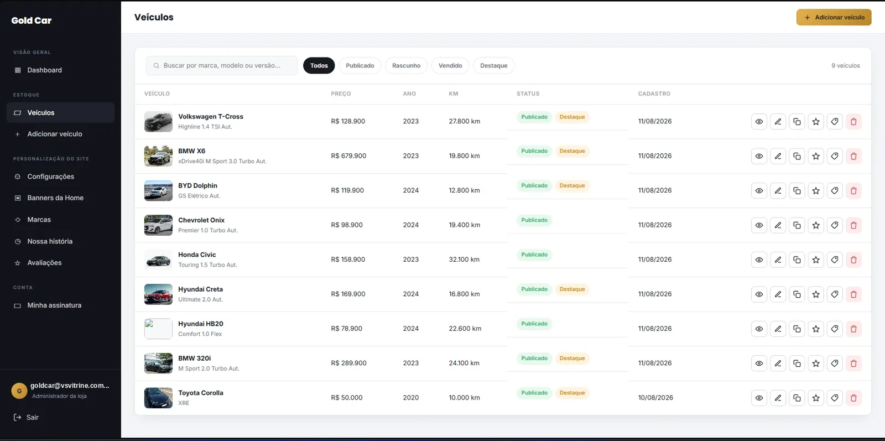
Task: Duplicate the Volkswagen T-Cross using the copy icon
Action: (x=796, y=122)
